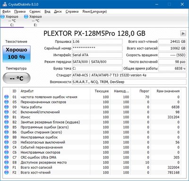Click status circle for attribute F1
The height and width of the screenshot is (181, 189).
[x=7, y=167]
